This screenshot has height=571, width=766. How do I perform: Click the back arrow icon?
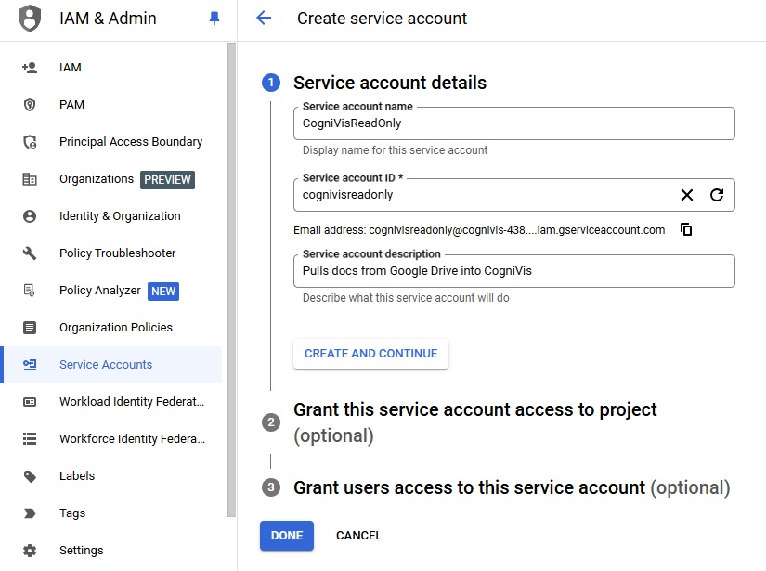264,19
